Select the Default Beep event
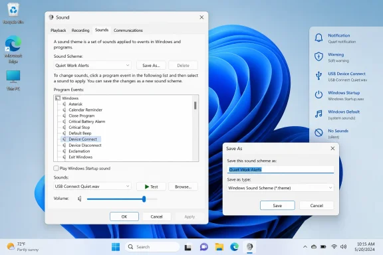The width and height of the screenshot is (383, 255). (x=80, y=133)
